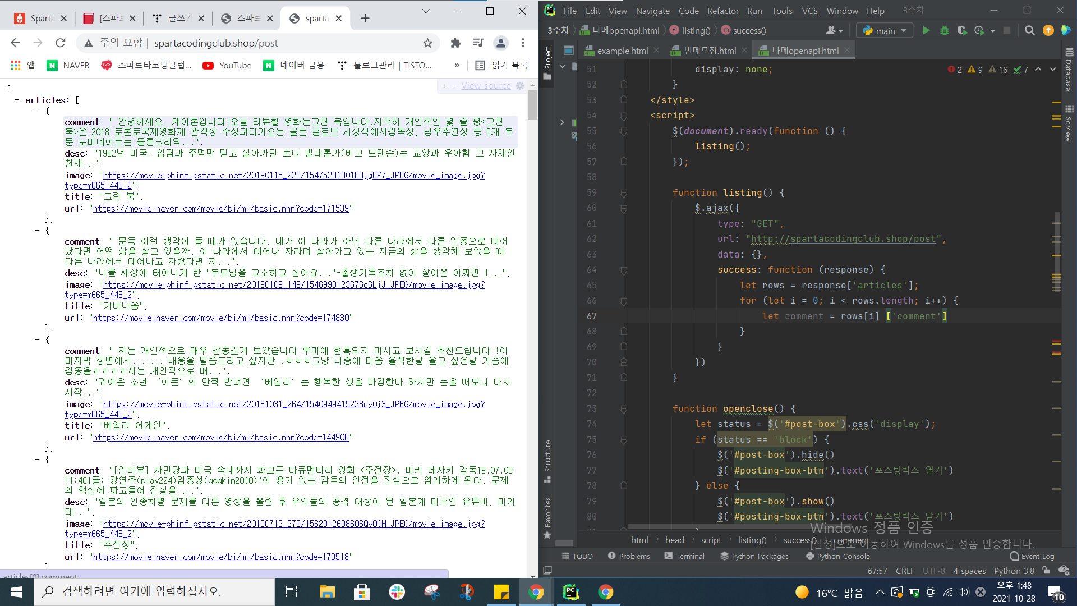1077x606 pixels.
Task: Open the Refactor menu
Action: [x=722, y=11]
